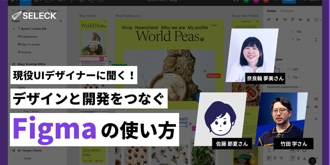This screenshot has width=330, height=165.
Task: Choose fixed size text resizing
Action: (x=304, y=150)
